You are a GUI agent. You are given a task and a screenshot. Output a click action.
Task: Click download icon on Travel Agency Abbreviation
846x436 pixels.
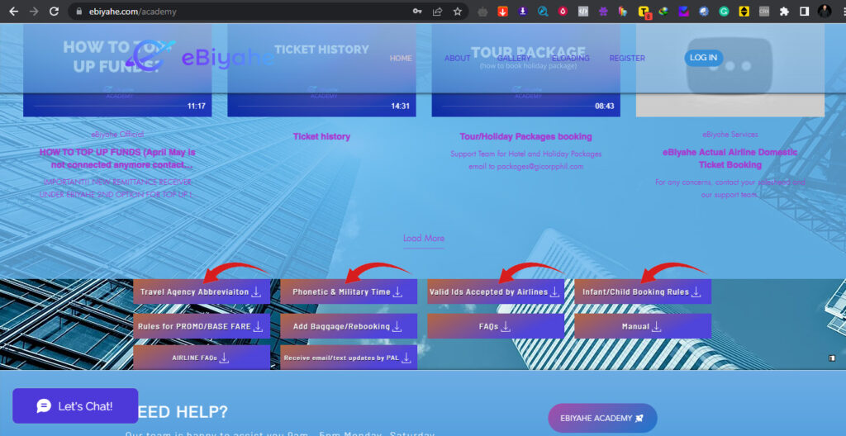(256, 292)
